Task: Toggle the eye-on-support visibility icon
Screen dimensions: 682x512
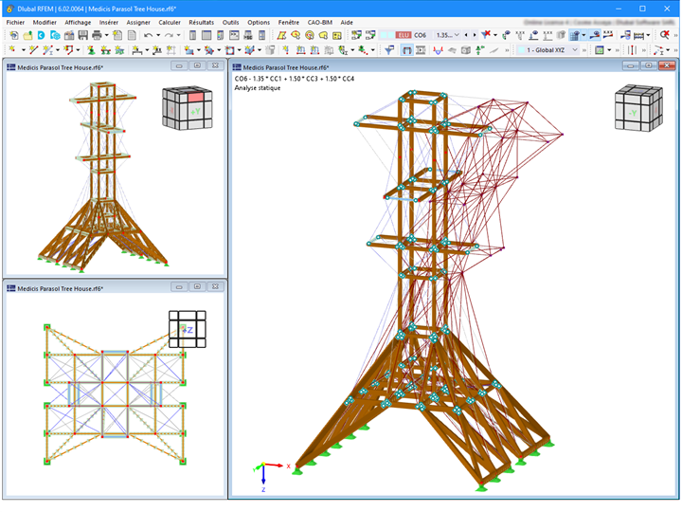Action: tap(533, 35)
